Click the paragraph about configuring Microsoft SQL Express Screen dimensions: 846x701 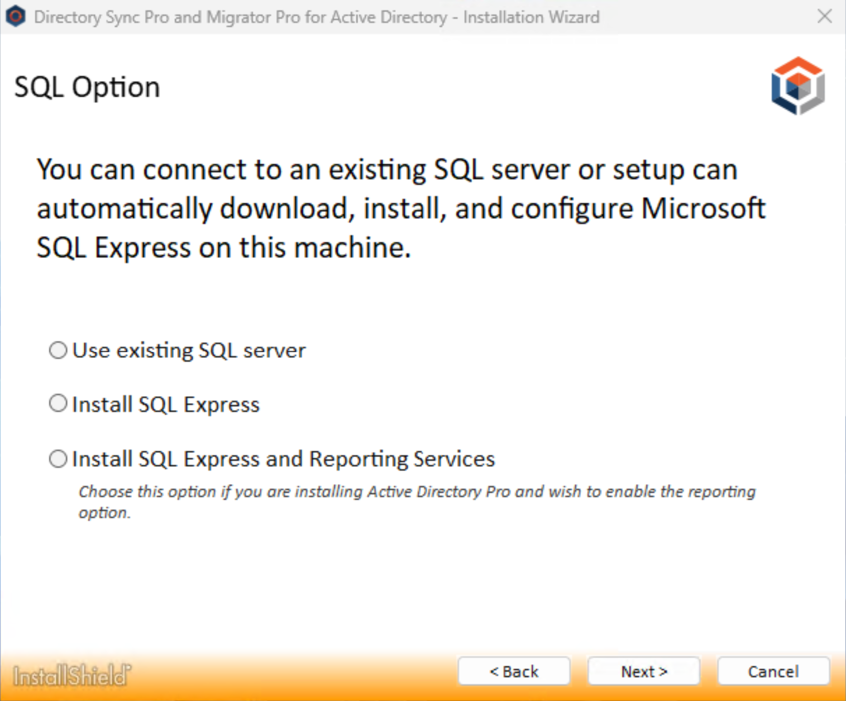(400, 208)
